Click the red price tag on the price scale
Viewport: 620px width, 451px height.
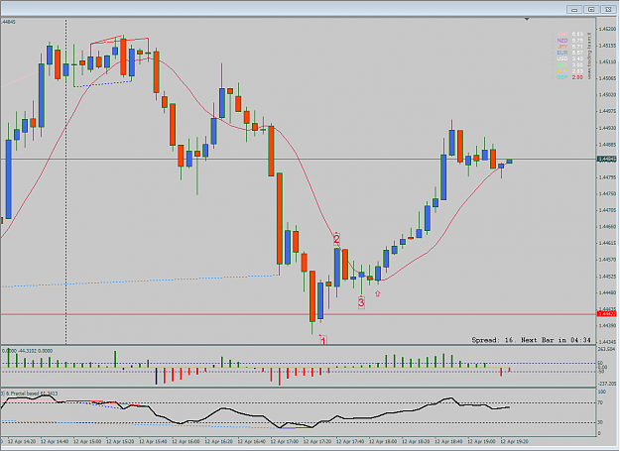(x=606, y=314)
